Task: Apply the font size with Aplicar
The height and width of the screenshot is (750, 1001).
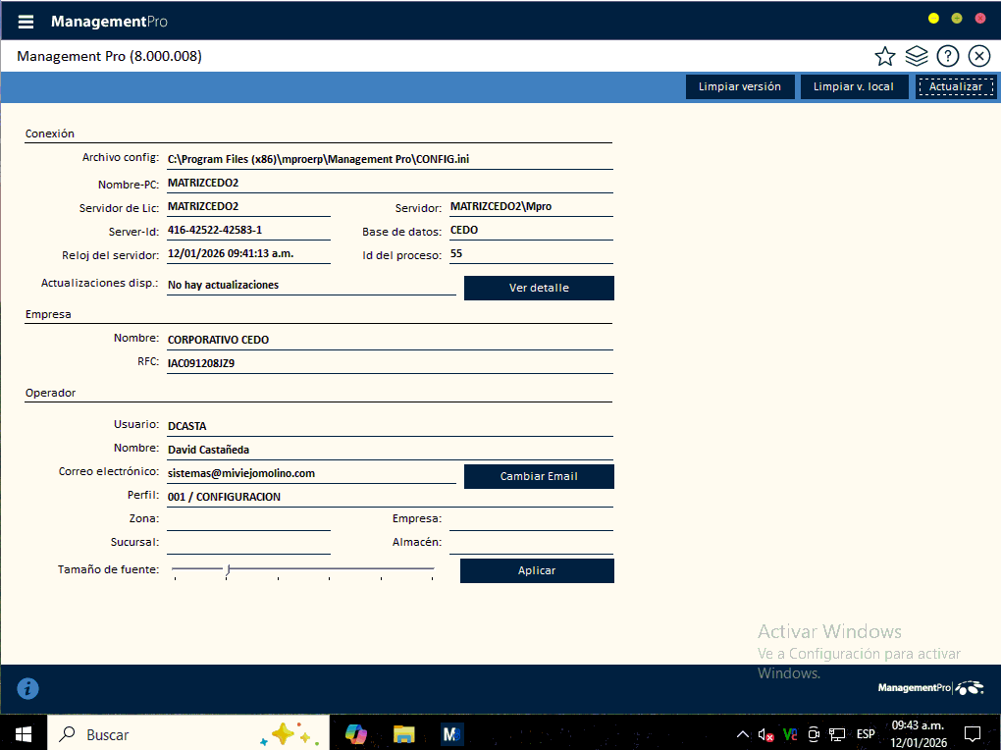Action: tap(537, 570)
